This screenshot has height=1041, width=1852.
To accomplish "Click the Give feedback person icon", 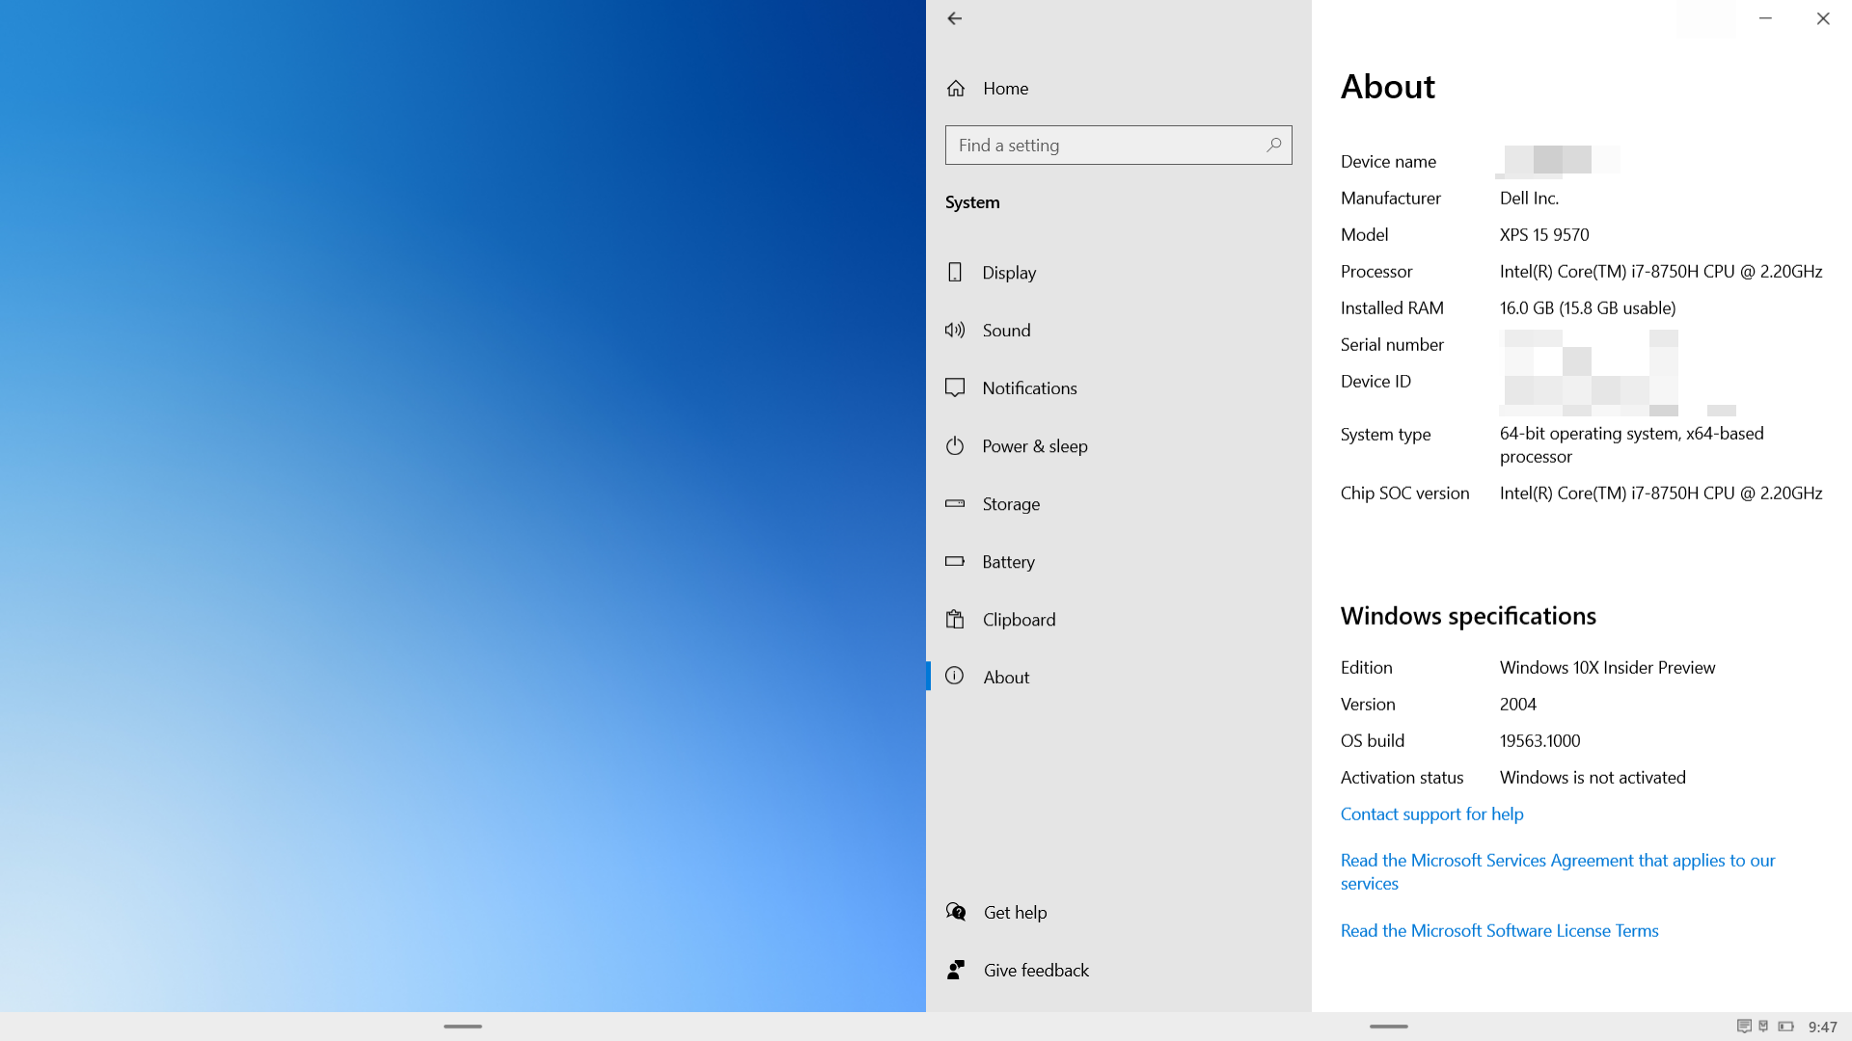I will (x=956, y=970).
